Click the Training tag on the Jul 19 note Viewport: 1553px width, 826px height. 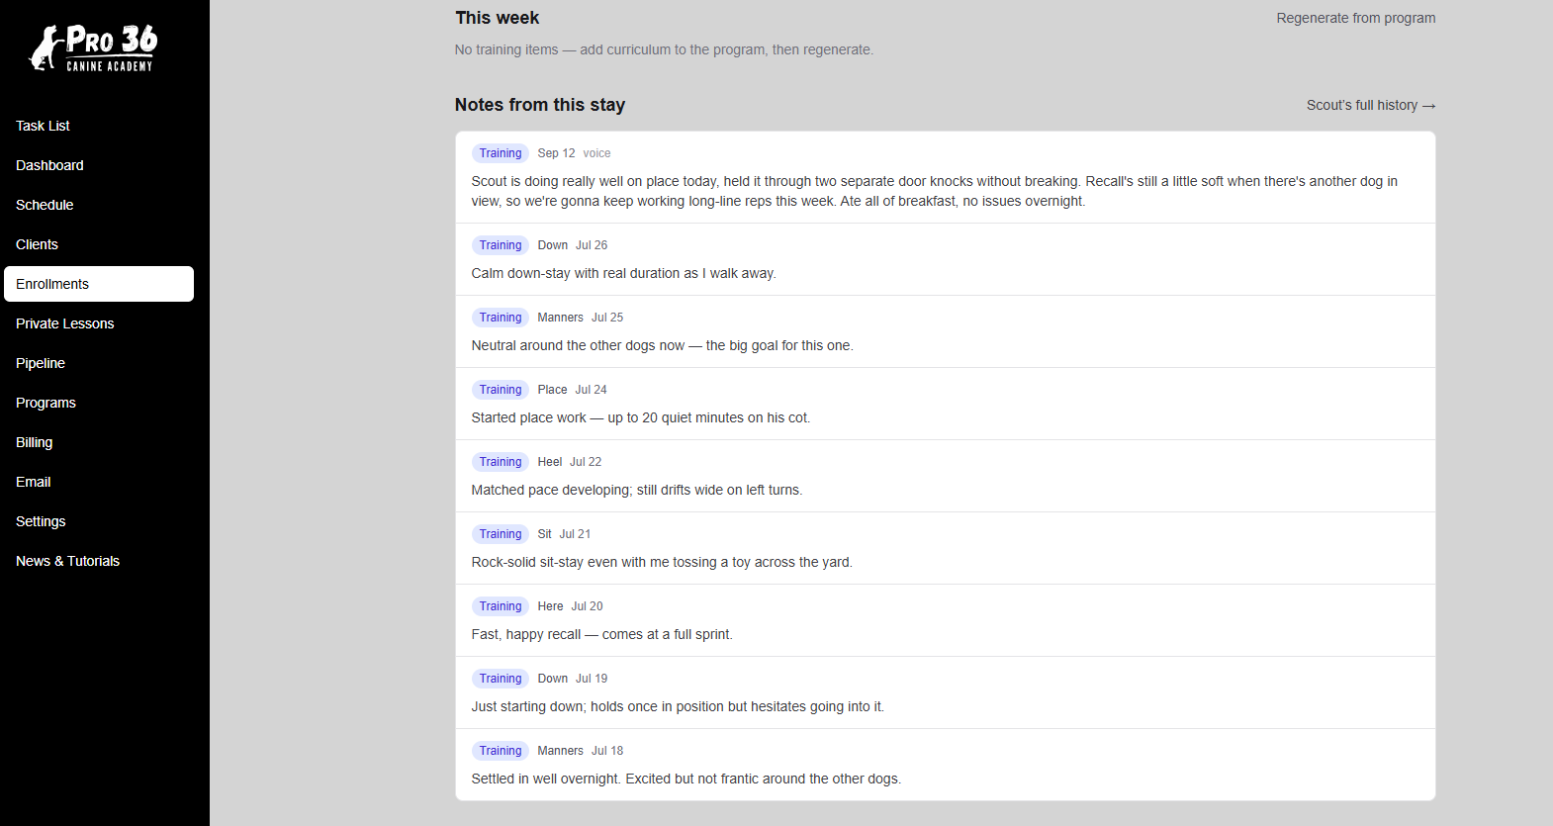(501, 679)
